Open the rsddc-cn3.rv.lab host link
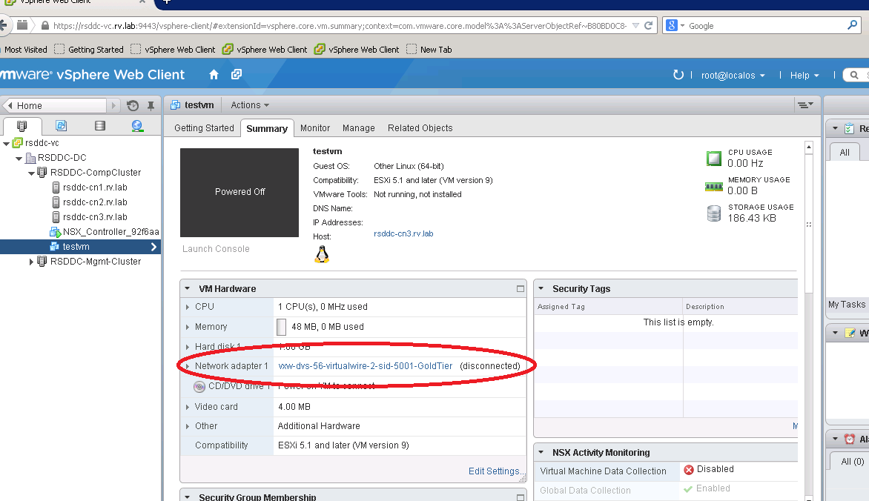The image size is (869, 501). pos(403,233)
